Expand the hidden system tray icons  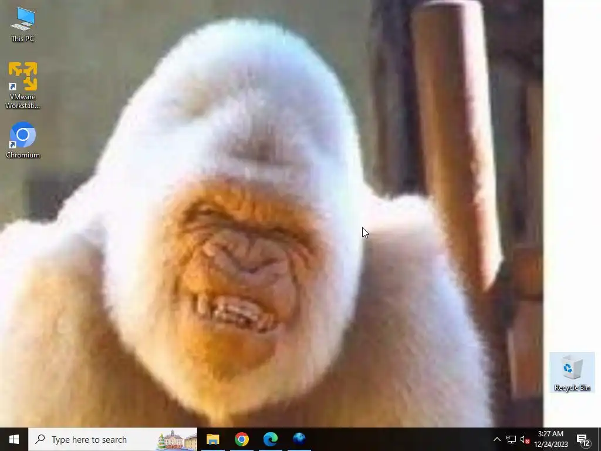[497, 439]
